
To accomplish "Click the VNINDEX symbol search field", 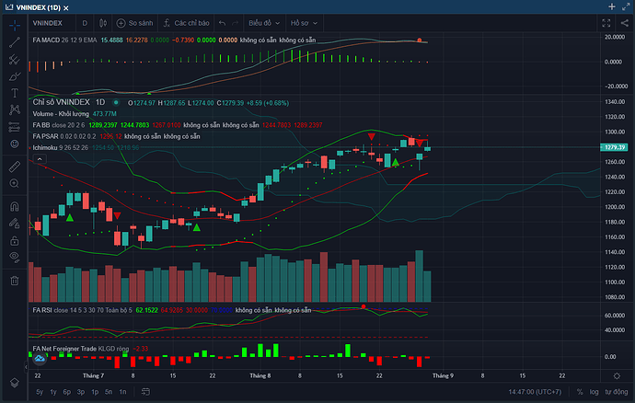I will click(48, 23).
